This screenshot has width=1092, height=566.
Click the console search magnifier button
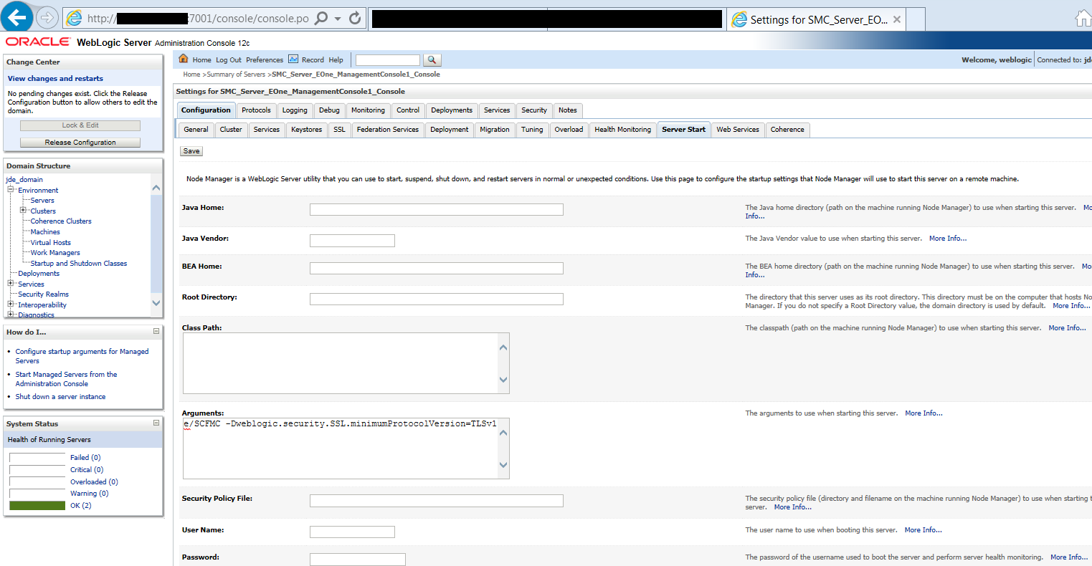pyautogui.click(x=432, y=60)
